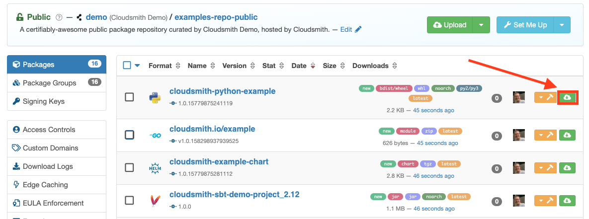589x219 pixels.
Task: Open Package Groups in sidebar
Action: click(x=57, y=83)
